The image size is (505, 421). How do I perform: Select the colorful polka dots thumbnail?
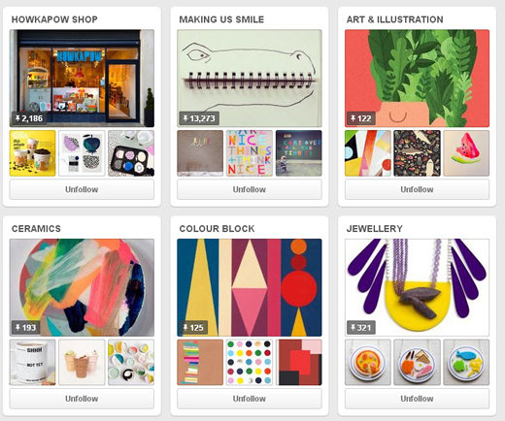[250, 362]
